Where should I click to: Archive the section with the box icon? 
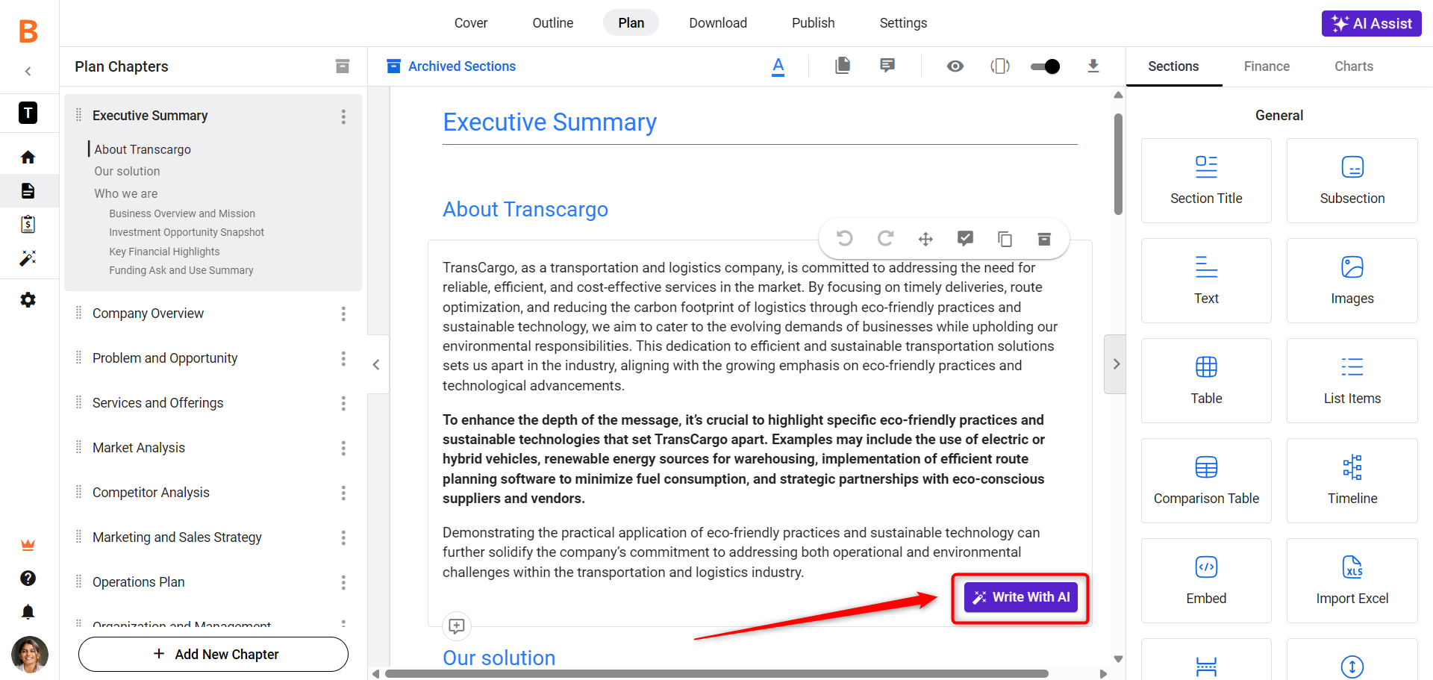point(1044,239)
